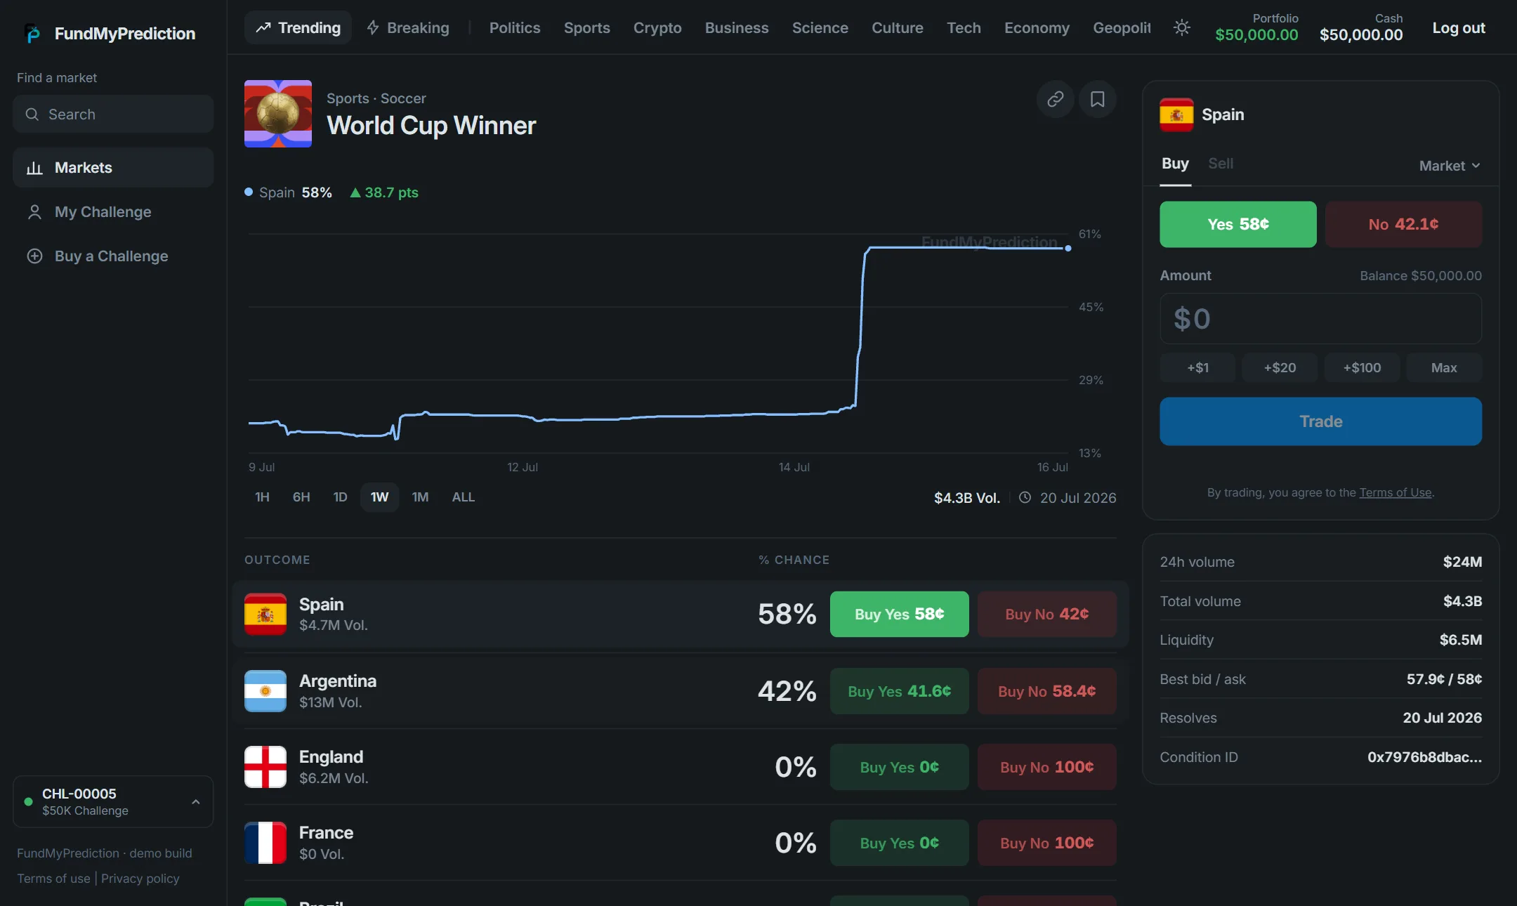Click the $0 amount input field
Screen dimensions: 1517x906
click(1320, 319)
